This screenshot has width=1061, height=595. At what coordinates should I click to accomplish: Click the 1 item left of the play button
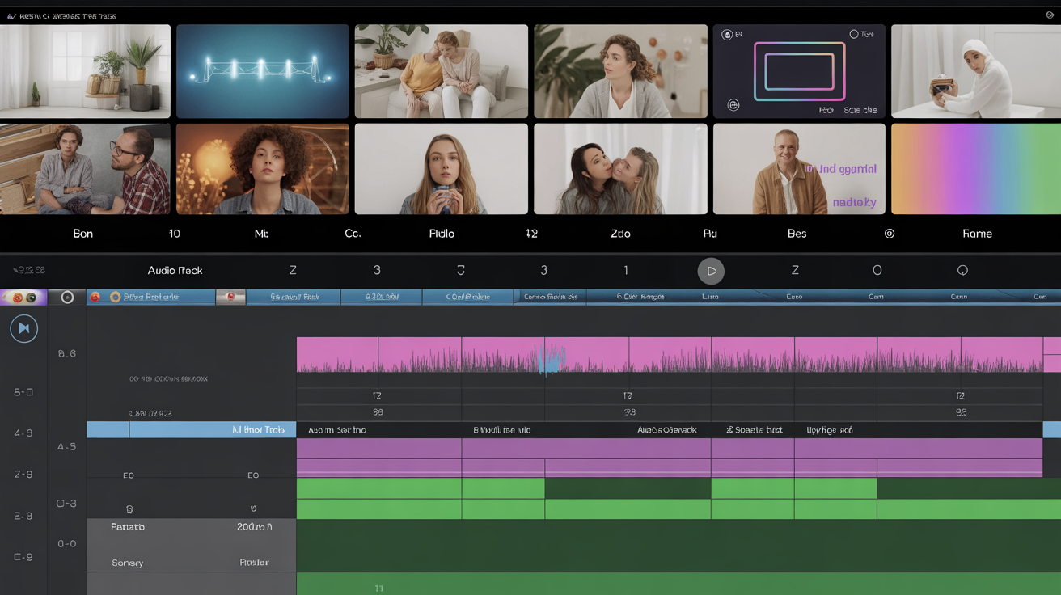click(x=626, y=271)
